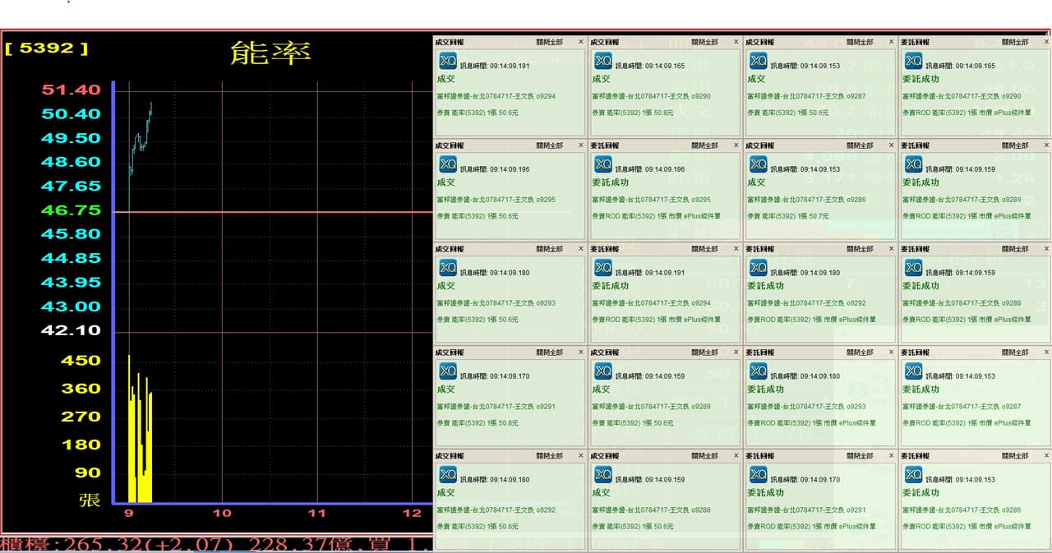Click 關閉全部 on the 成交 o9287 popup
This screenshot has height=553, width=1052.
[861, 42]
